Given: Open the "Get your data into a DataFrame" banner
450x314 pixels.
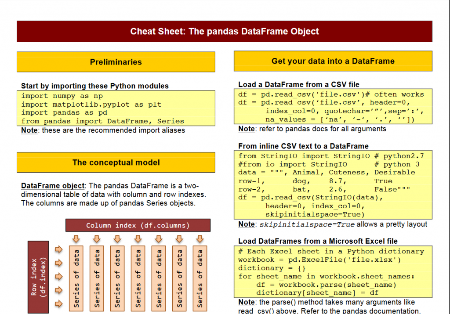Looking at the screenshot, I should pyautogui.click(x=333, y=61).
